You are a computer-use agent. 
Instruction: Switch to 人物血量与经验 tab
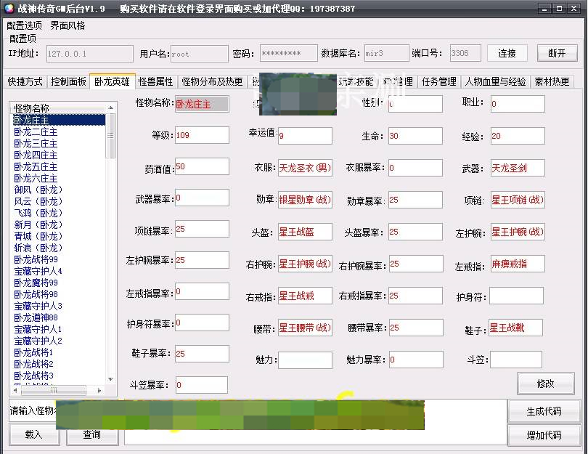tap(496, 81)
